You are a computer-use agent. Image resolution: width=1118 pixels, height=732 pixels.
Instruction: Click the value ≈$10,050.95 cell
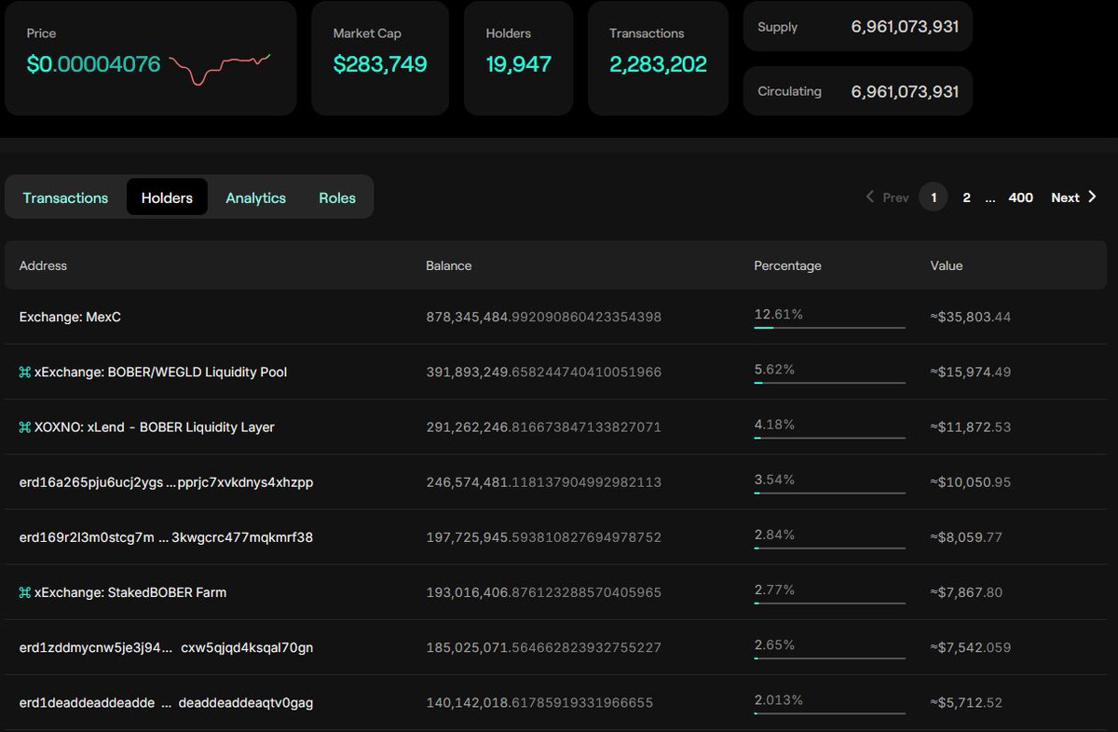tap(971, 482)
